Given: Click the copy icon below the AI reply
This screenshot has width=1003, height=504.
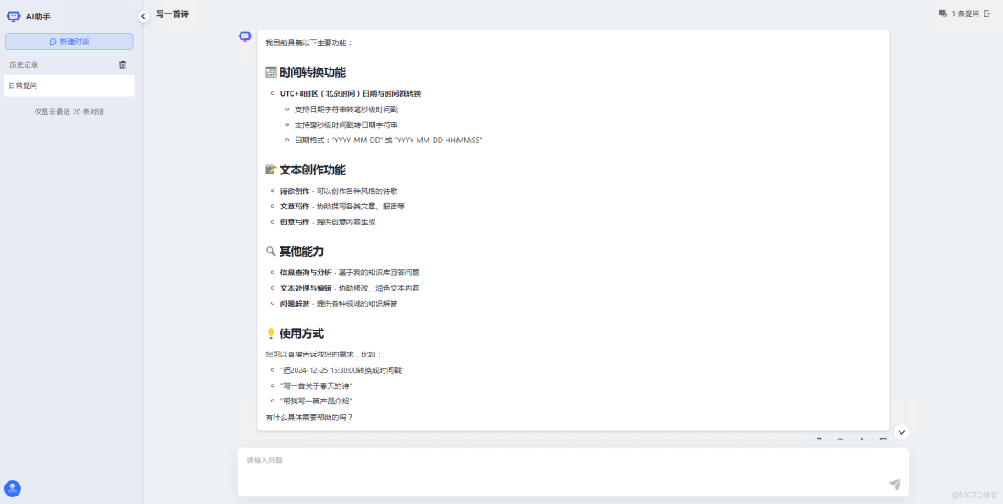Looking at the screenshot, I should (x=817, y=440).
